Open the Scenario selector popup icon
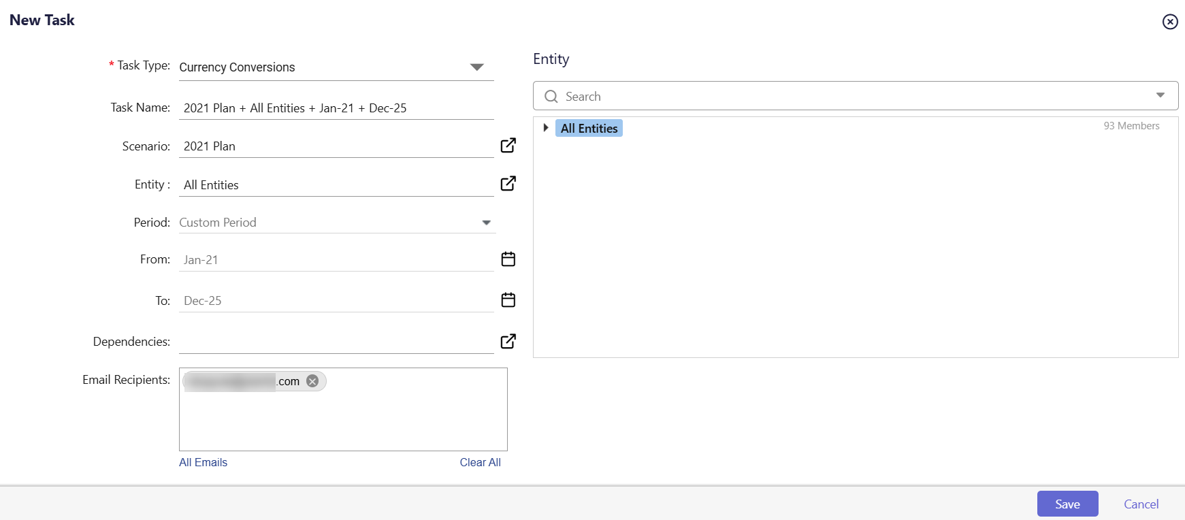The width and height of the screenshot is (1185, 520). tap(508, 146)
